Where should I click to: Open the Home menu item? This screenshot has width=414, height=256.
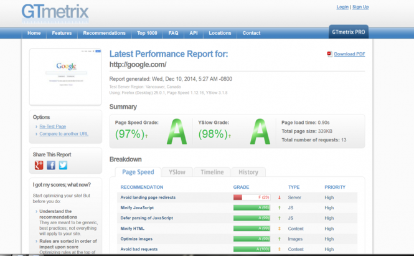[34, 33]
